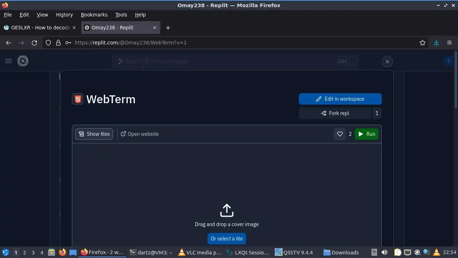Click the upload arrow icon for cover image
Screen dimensions: 458x258
(x=227, y=210)
